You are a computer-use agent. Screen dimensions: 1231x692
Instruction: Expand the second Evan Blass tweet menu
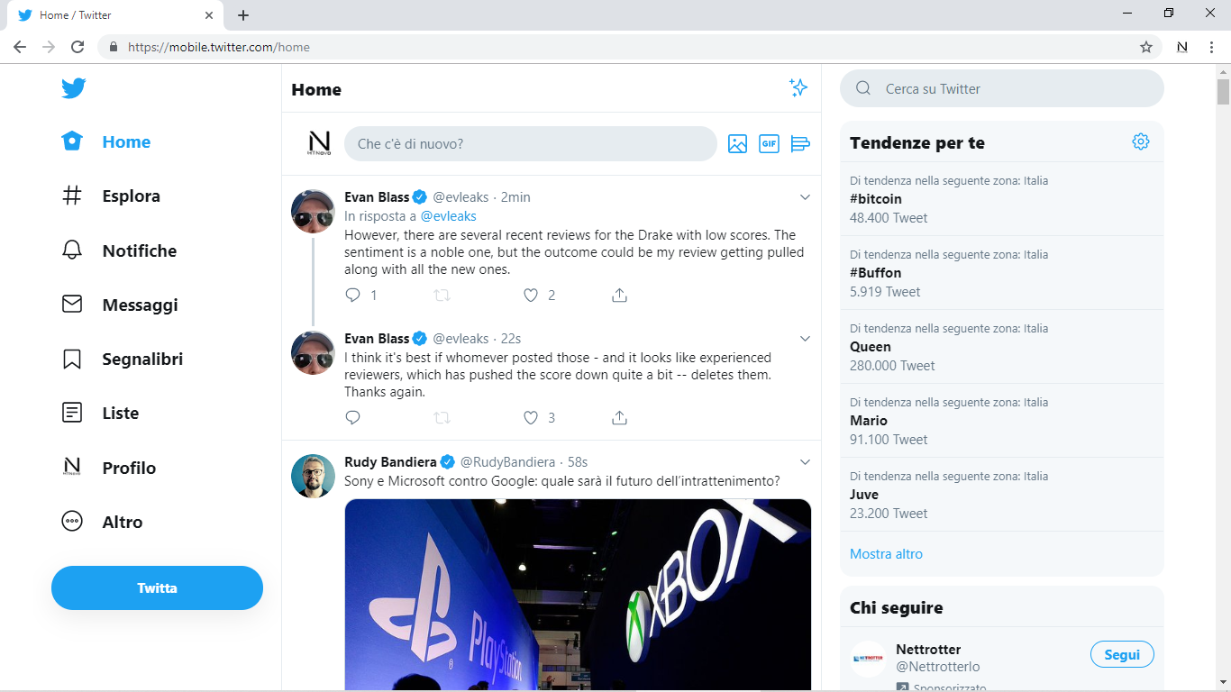click(805, 338)
